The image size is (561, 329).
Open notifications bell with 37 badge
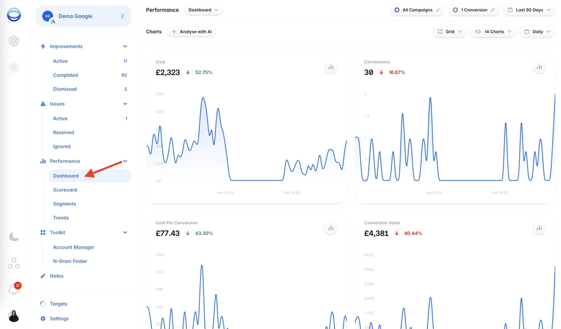pos(14,289)
